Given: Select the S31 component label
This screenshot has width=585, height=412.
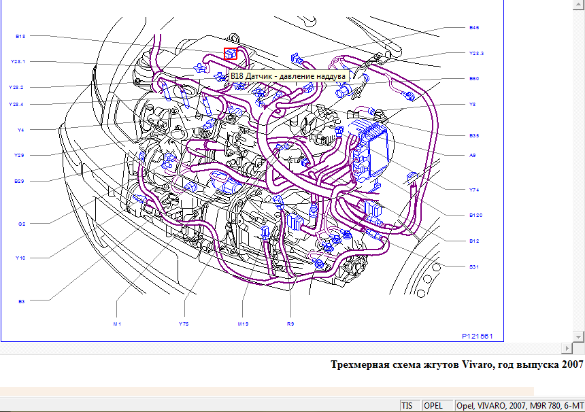Looking at the screenshot, I should [x=474, y=267].
